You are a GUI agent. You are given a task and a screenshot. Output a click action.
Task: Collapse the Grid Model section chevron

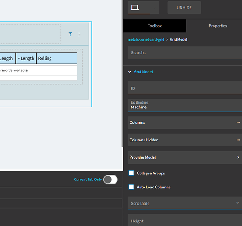pyautogui.click(x=130, y=72)
